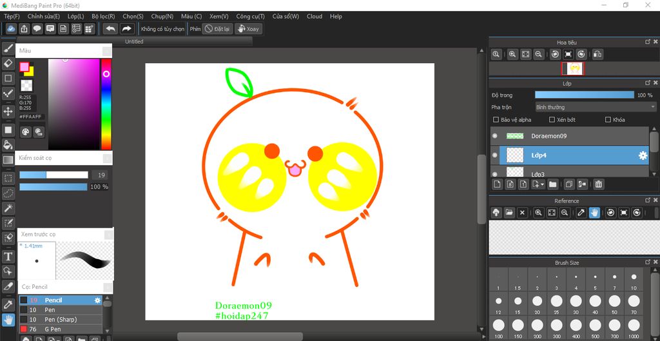This screenshot has height=341, width=660.
Task: Click the Đặt lại reset button
Action: [x=218, y=29]
